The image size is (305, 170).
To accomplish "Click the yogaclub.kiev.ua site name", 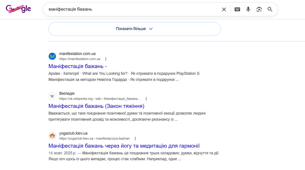I will click(73, 133).
